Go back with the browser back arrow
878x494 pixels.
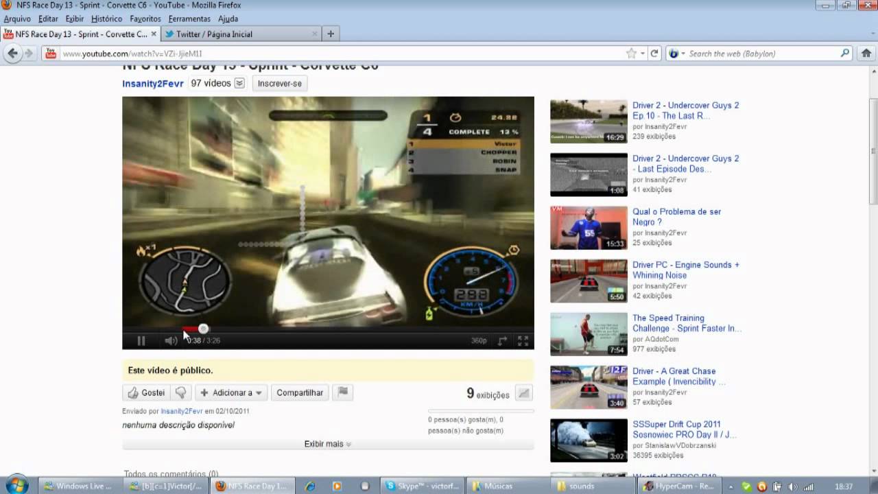tap(13, 53)
